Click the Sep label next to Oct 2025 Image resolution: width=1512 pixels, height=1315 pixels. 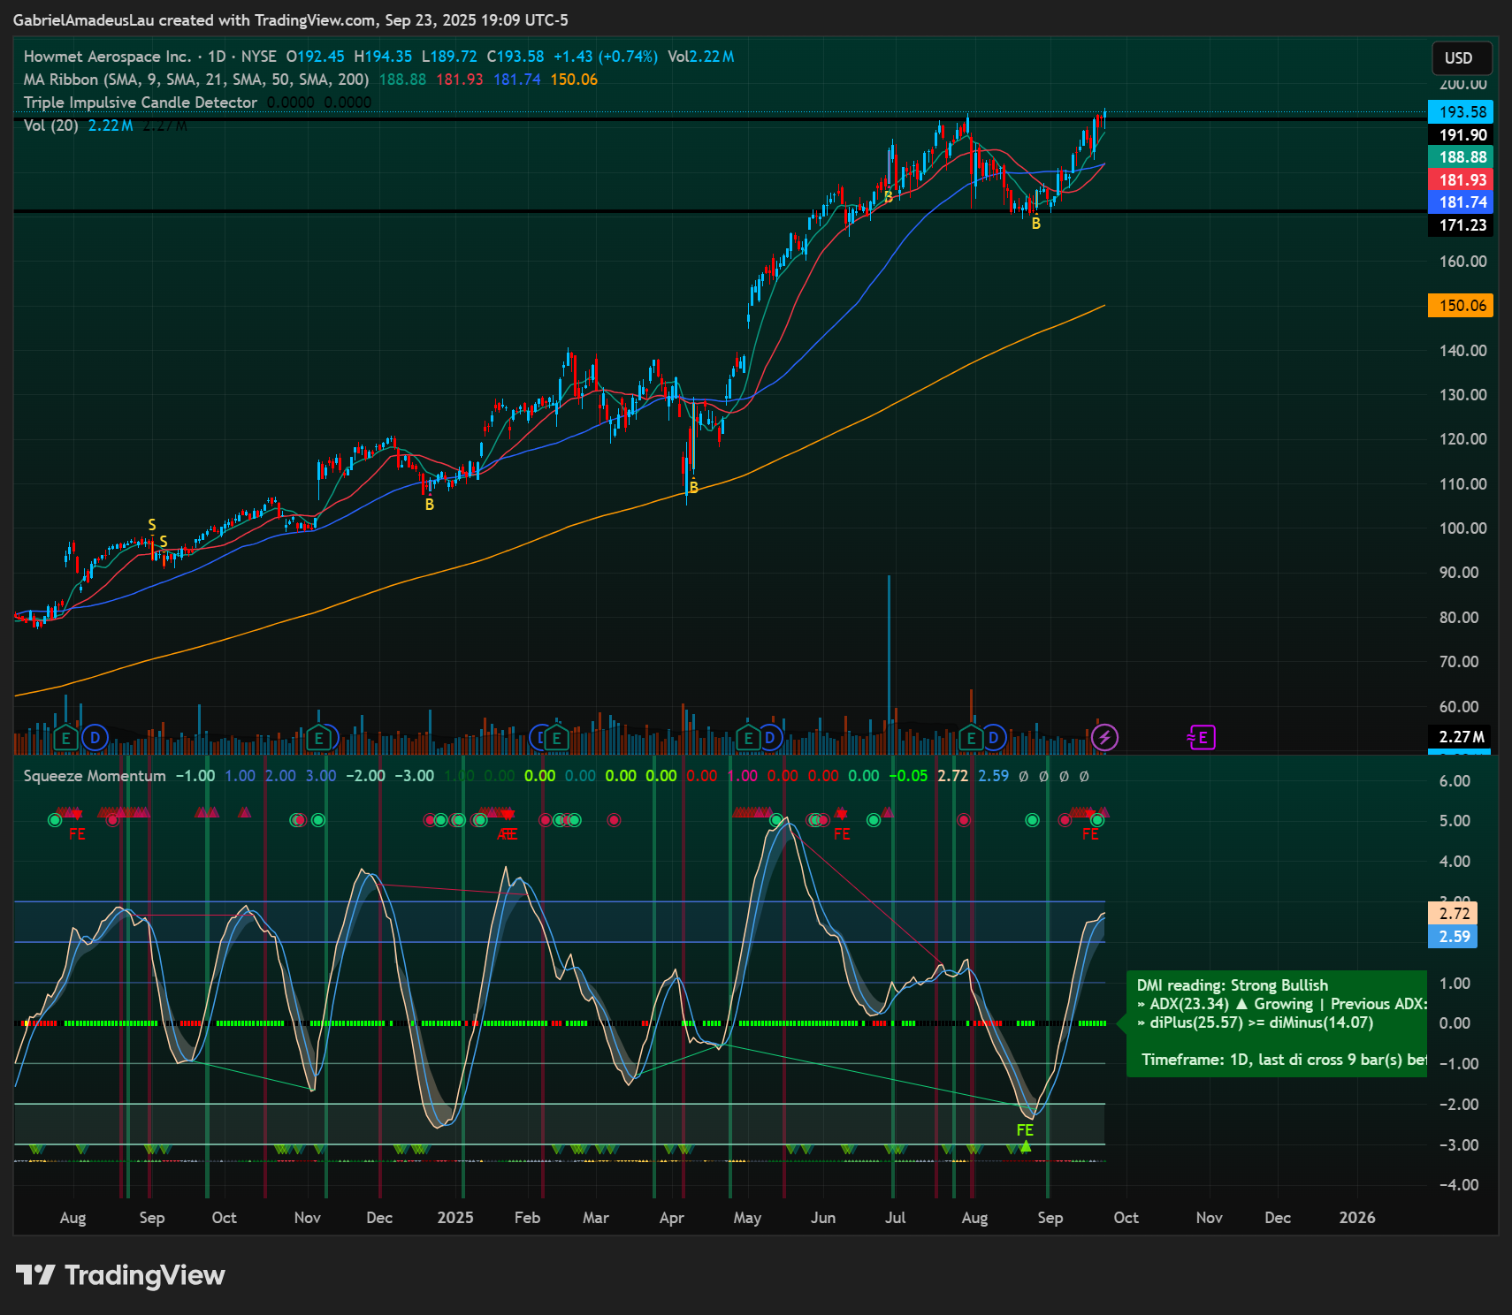tap(1050, 1218)
